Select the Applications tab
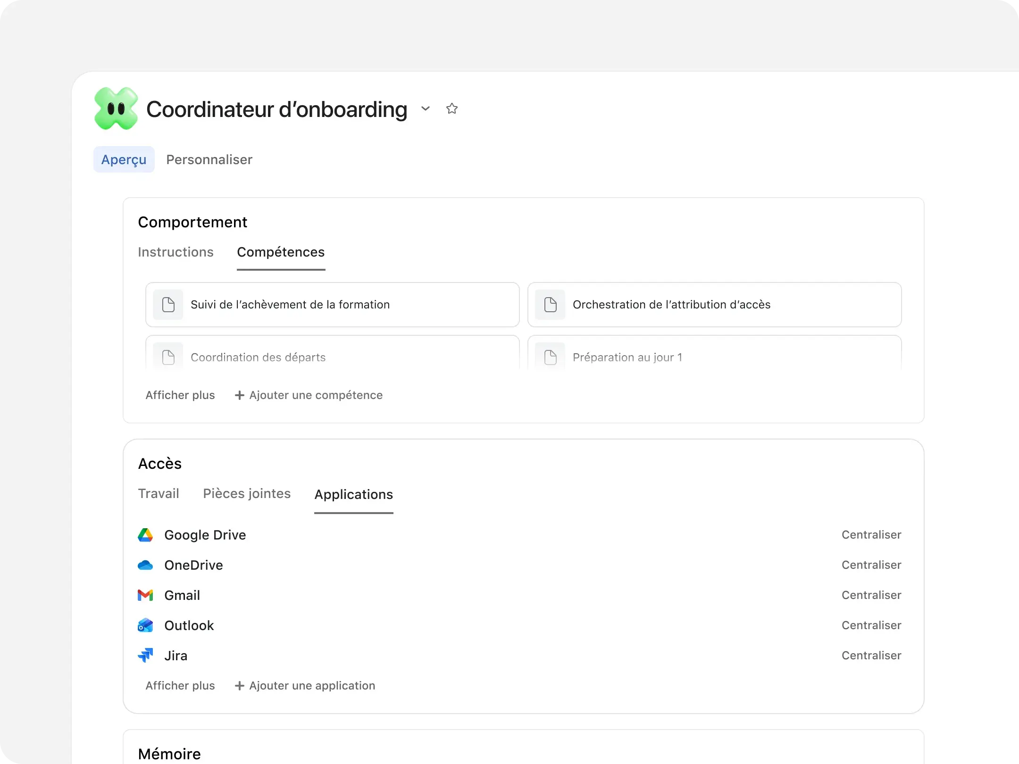The image size is (1019, 764). 354,494
